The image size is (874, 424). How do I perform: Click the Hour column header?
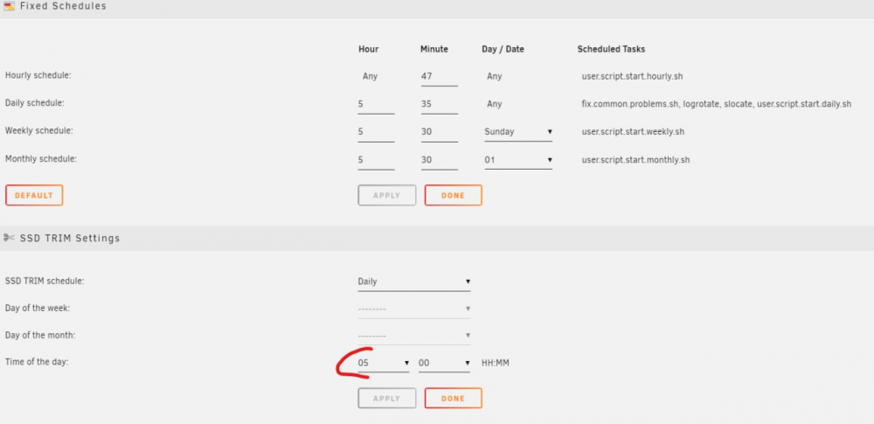pyautogui.click(x=369, y=49)
